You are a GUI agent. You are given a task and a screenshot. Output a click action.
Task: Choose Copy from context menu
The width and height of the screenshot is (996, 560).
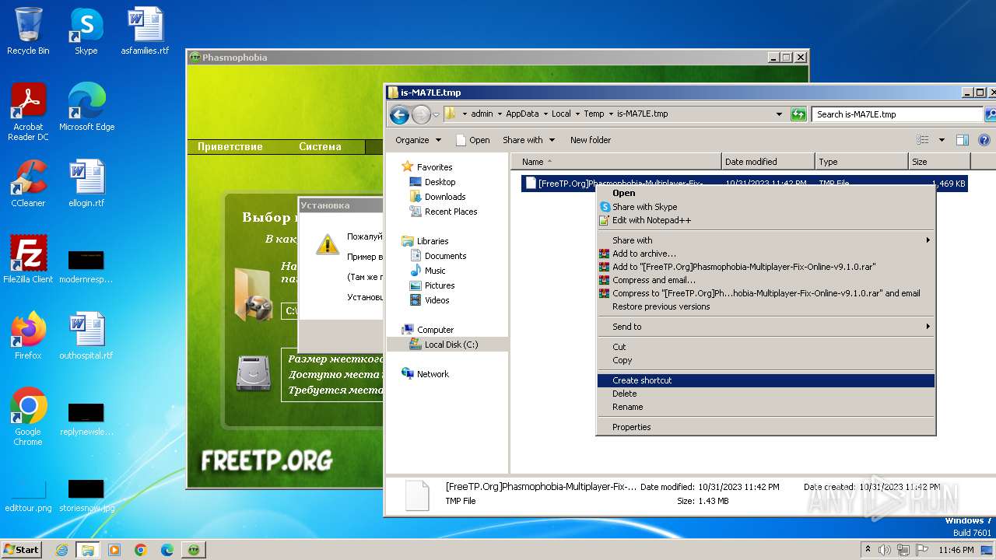coord(766,360)
